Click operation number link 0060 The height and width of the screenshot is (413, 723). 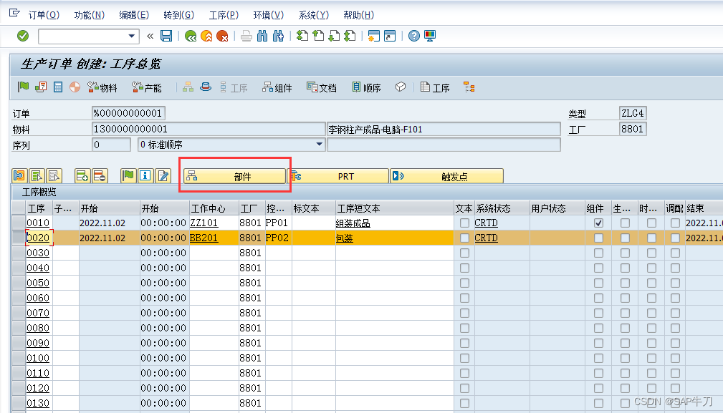tap(38, 298)
